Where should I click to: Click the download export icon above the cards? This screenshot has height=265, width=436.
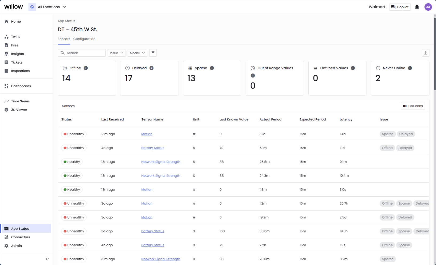coord(426,53)
